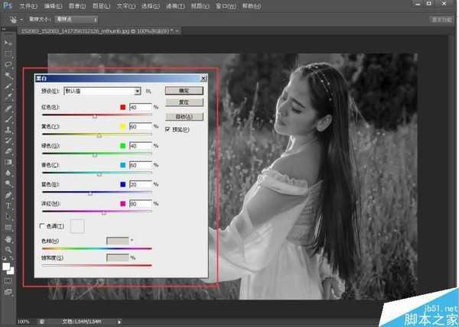Click the Photoshop Ps logo icon
The height and width of the screenshot is (327, 459).
[8, 5]
